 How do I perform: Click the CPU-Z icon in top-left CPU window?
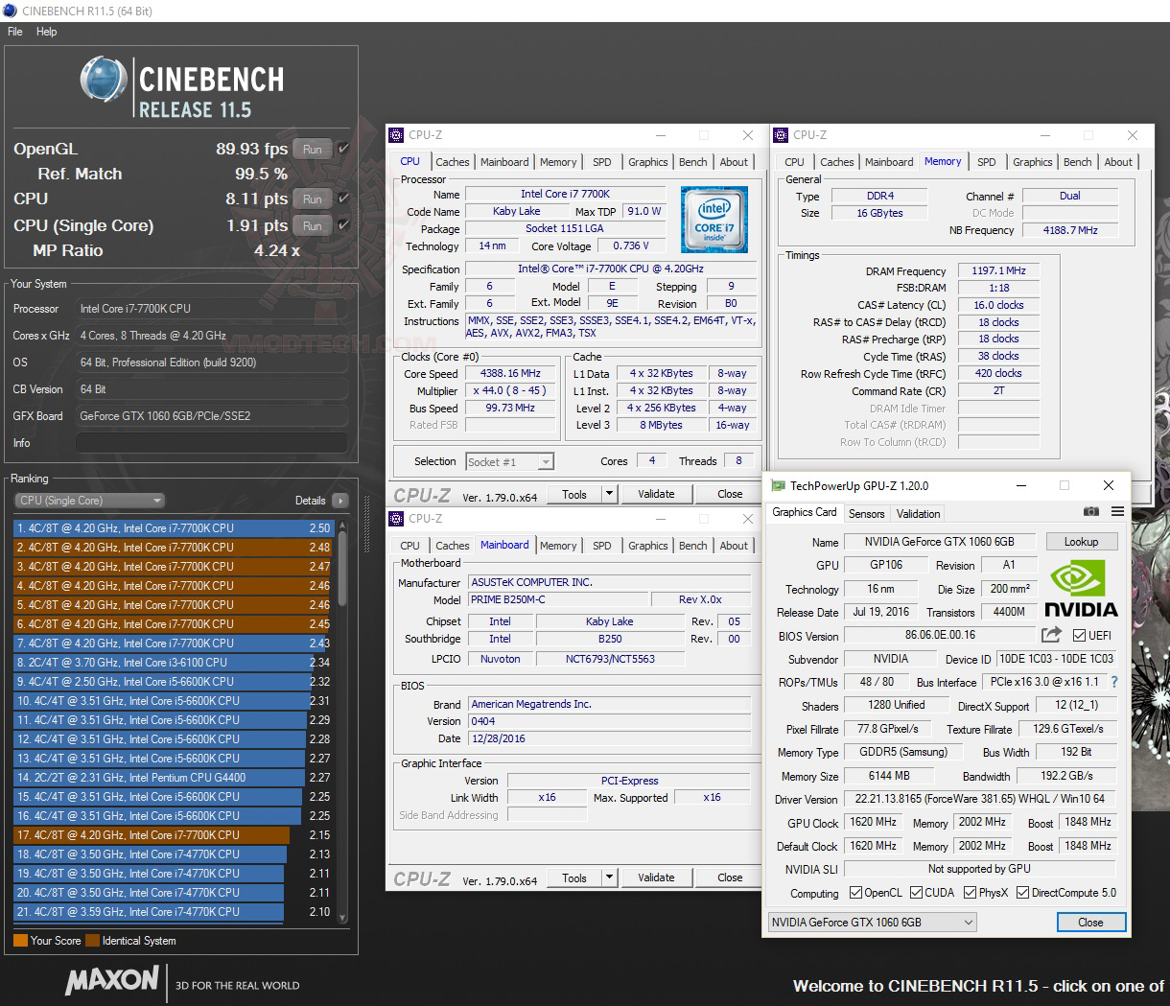397,135
